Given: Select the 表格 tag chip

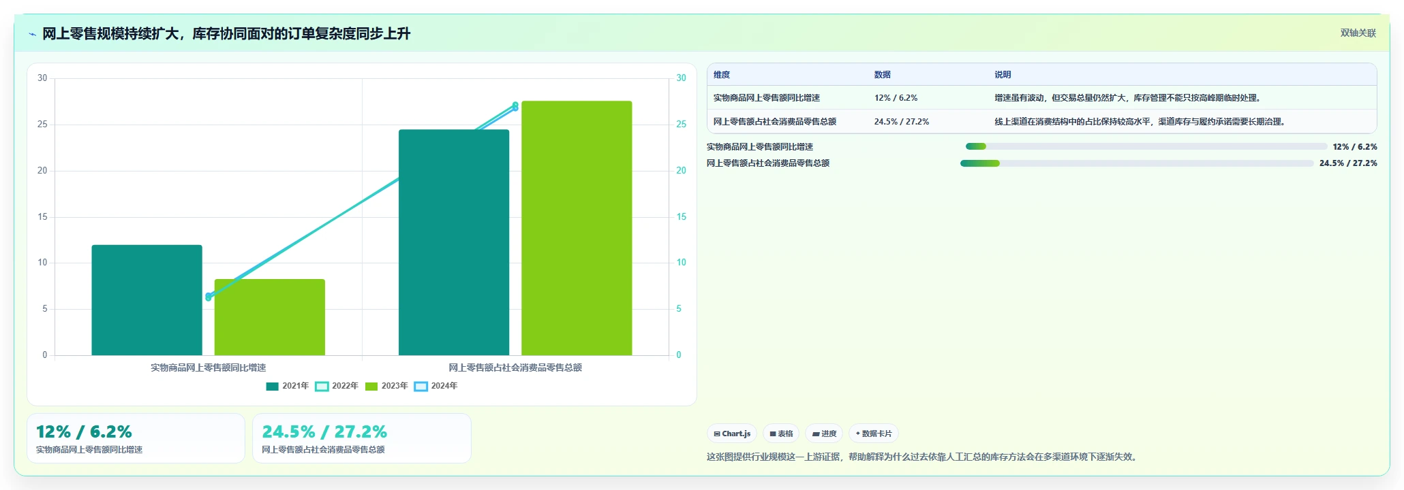Looking at the screenshot, I should pyautogui.click(x=781, y=434).
